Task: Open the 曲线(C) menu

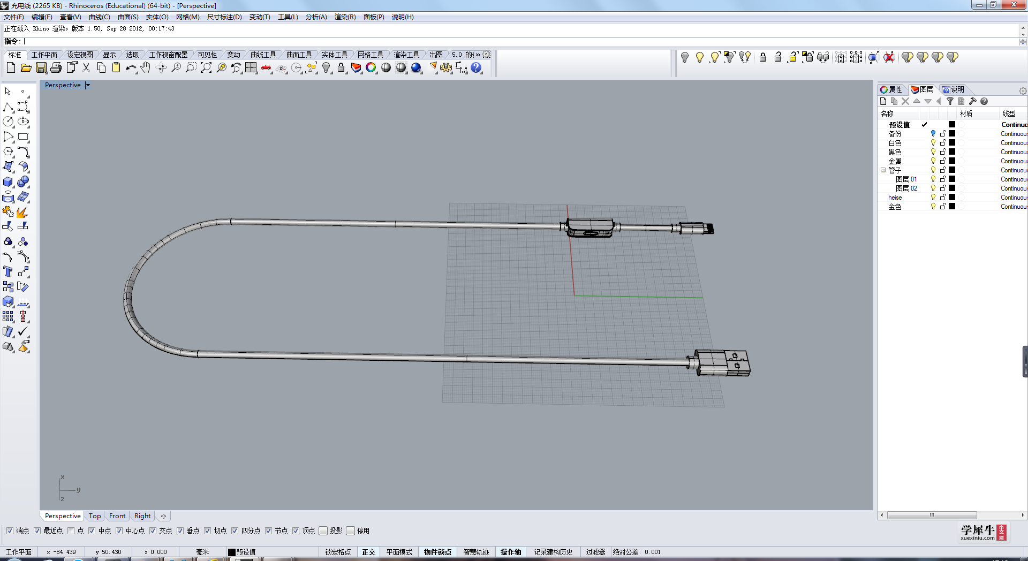Action: click(100, 17)
